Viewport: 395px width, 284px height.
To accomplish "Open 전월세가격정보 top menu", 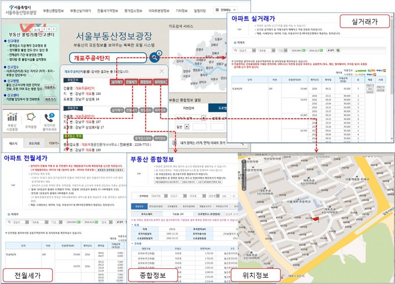I will (x=108, y=11).
